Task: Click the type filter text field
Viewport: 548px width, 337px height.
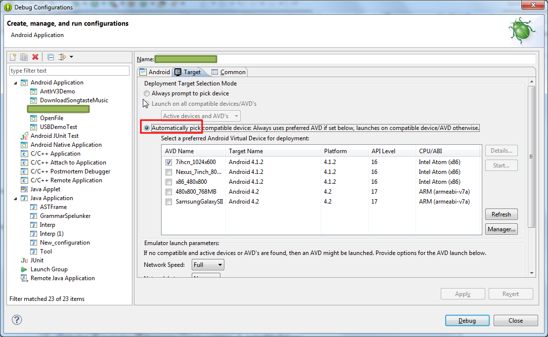Action: [69, 71]
